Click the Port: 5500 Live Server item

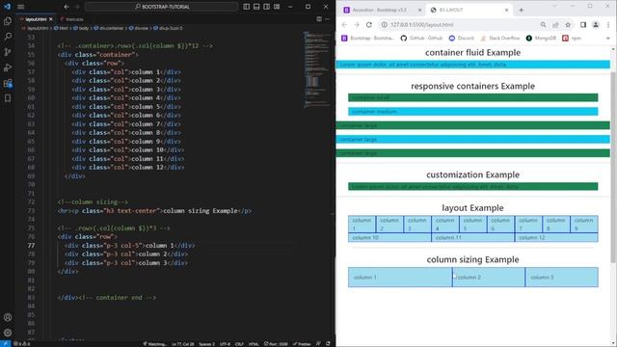[276, 344]
